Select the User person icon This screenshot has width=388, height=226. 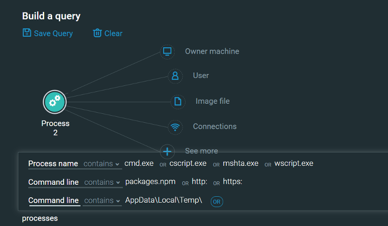(175, 75)
